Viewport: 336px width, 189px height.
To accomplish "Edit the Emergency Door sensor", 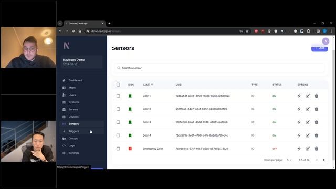I will click(x=308, y=149).
